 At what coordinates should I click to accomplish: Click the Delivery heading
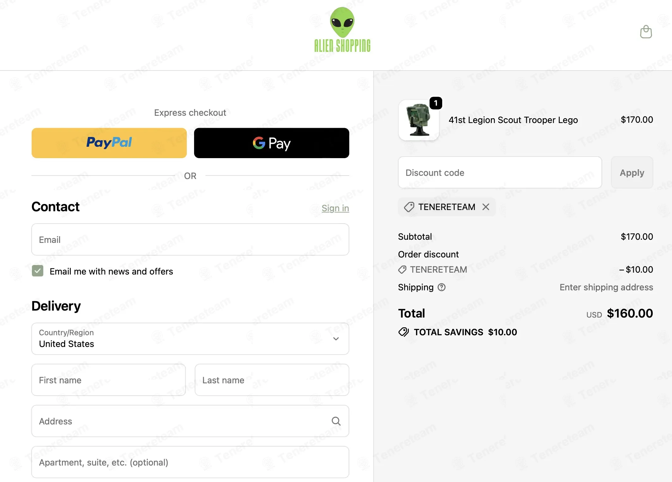coord(56,306)
